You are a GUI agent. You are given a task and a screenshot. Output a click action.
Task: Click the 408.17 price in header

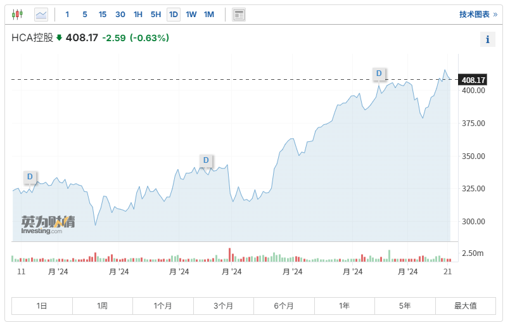(82, 38)
